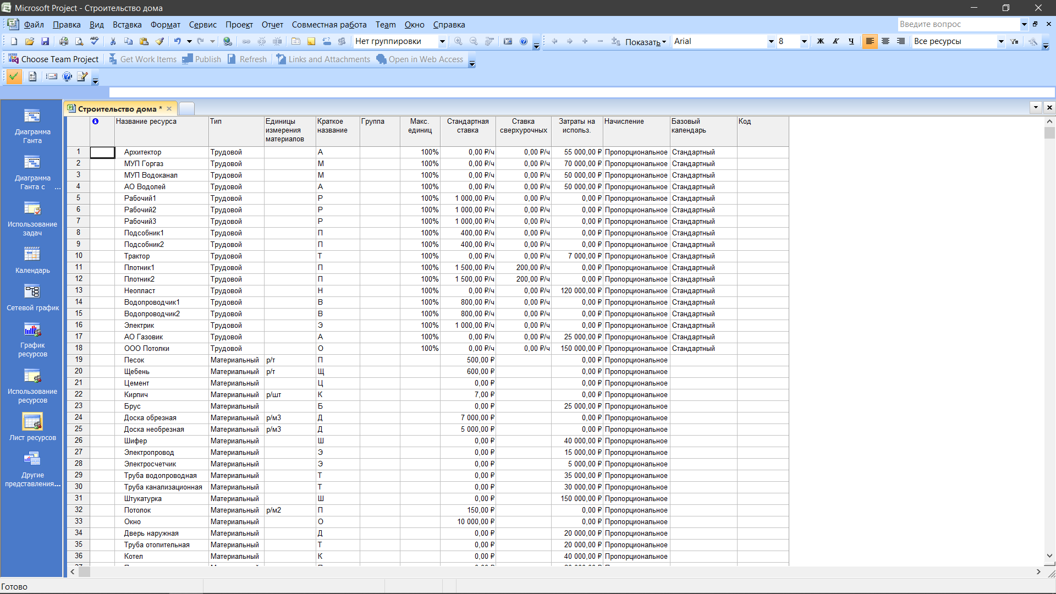Click the Paste clipboard icon
This screenshot has height=594, width=1056.
click(144, 41)
